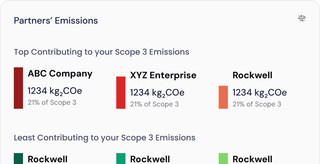320x164 pixels.
Task: Click the dark green Rockwell bar
Action: tap(18, 159)
